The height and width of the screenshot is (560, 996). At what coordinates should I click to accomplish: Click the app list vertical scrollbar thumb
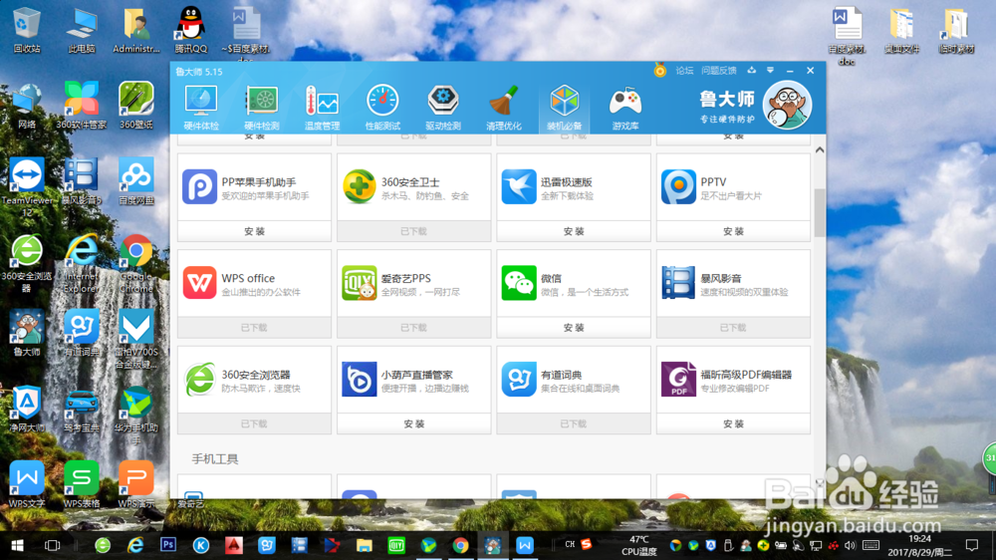820,212
